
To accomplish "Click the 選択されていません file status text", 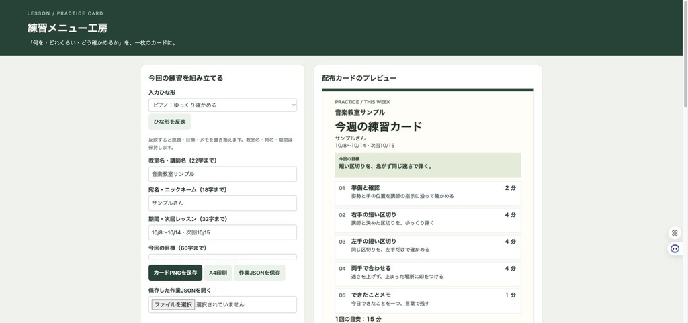I will (220, 305).
